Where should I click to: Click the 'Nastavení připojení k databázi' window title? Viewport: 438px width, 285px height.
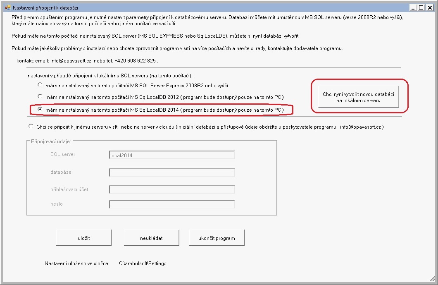point(45,8)
